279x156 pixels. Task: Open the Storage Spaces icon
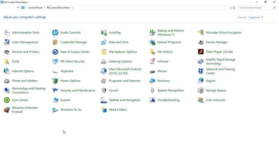201,91
